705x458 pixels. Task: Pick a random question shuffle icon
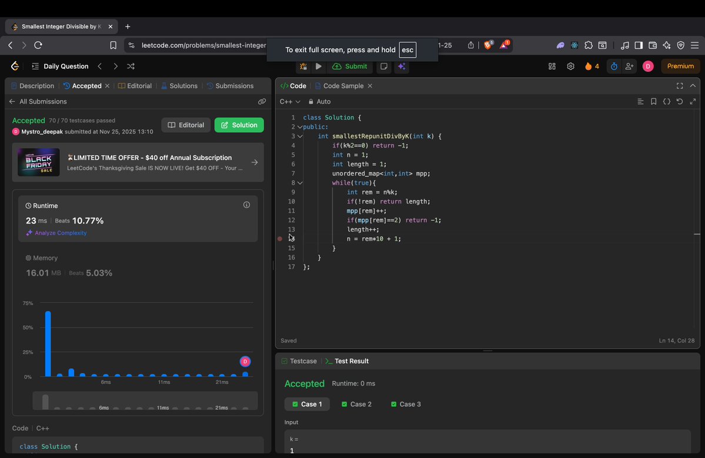131,66
